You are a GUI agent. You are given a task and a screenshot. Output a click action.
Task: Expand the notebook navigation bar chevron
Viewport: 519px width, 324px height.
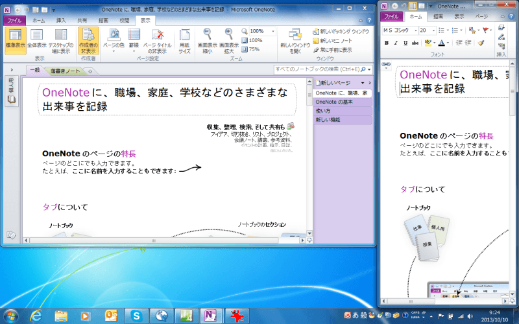(12, 70)
